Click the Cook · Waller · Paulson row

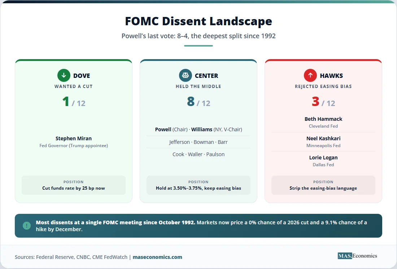(x=198, y=154)
